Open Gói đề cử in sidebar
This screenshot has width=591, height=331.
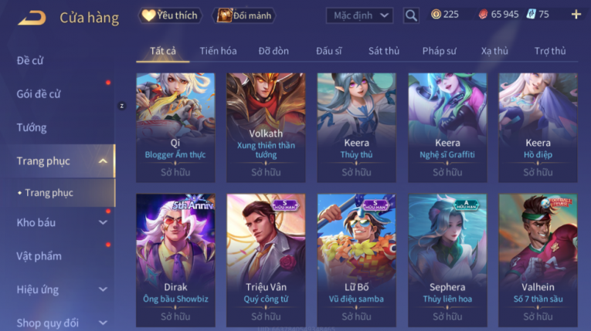point(39,94)
